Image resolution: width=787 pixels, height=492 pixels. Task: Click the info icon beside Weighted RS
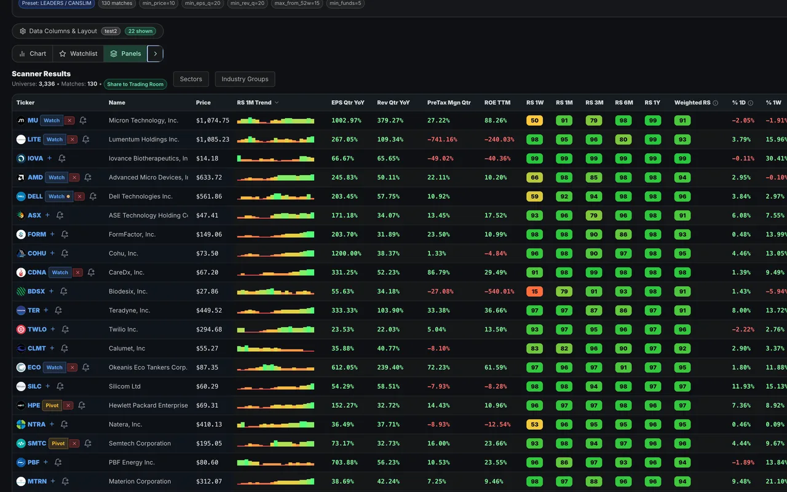pos(716,103)
